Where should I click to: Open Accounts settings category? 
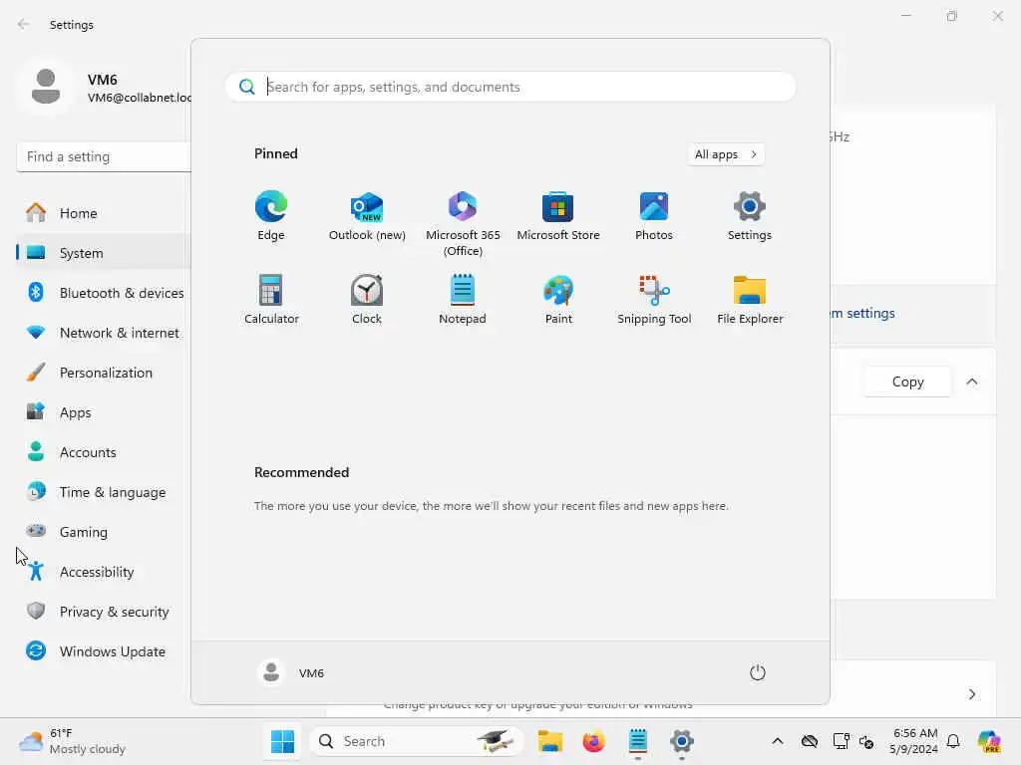104,452
